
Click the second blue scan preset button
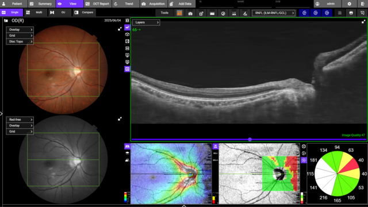(x=316, y=13)
